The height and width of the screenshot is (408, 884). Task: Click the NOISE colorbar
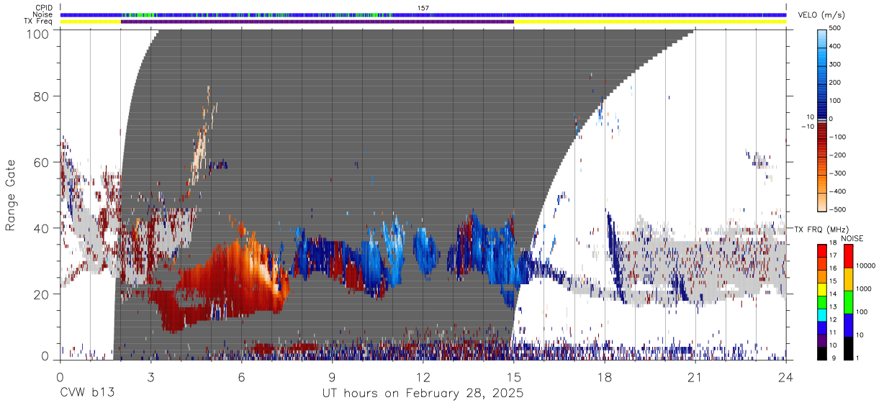(x=849, y=302)
